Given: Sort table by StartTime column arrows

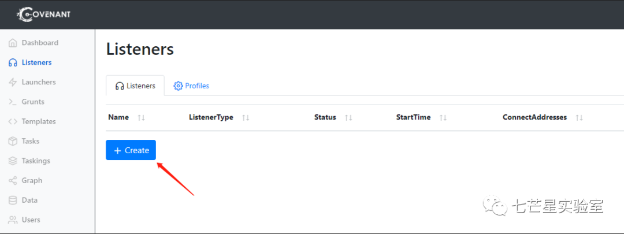Looking at the screenshot, I should [443, 118].
